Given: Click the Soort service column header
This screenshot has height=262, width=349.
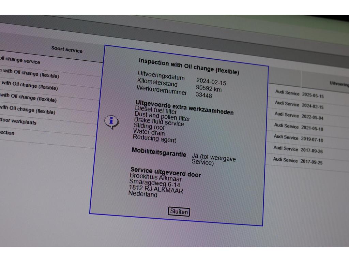Looking at the screenshot, I should pos(67,49).
